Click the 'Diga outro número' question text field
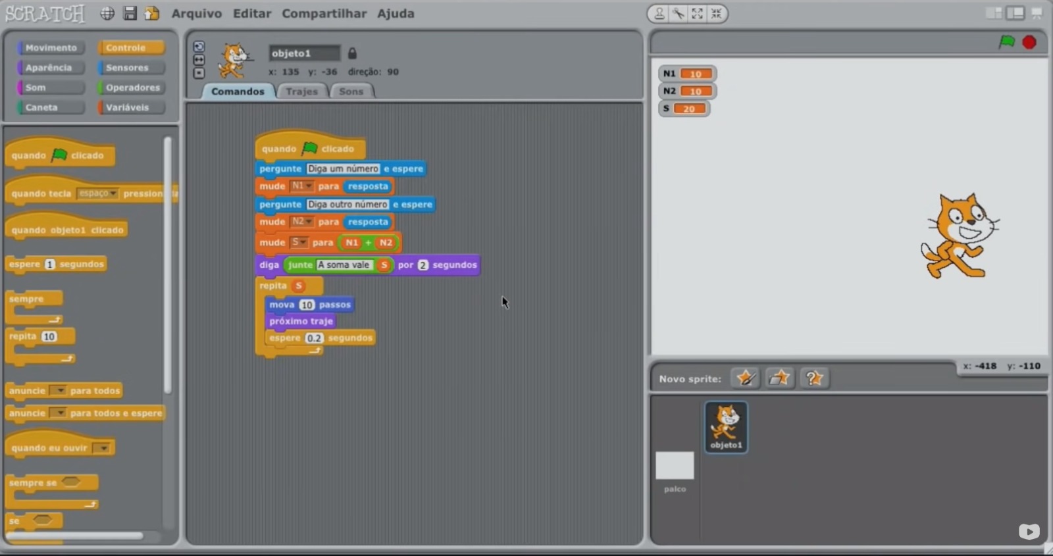This screenshot has width=1053, height=556. click(x=347, y=204)
